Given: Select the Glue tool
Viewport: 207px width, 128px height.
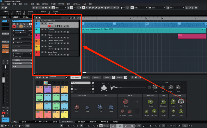Looking at the screenshot, I should 96,8.
